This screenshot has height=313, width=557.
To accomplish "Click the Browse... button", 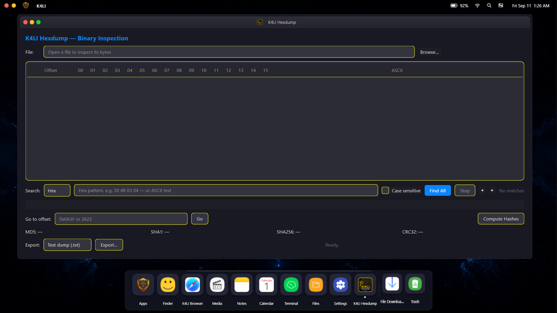I will 429,52.
